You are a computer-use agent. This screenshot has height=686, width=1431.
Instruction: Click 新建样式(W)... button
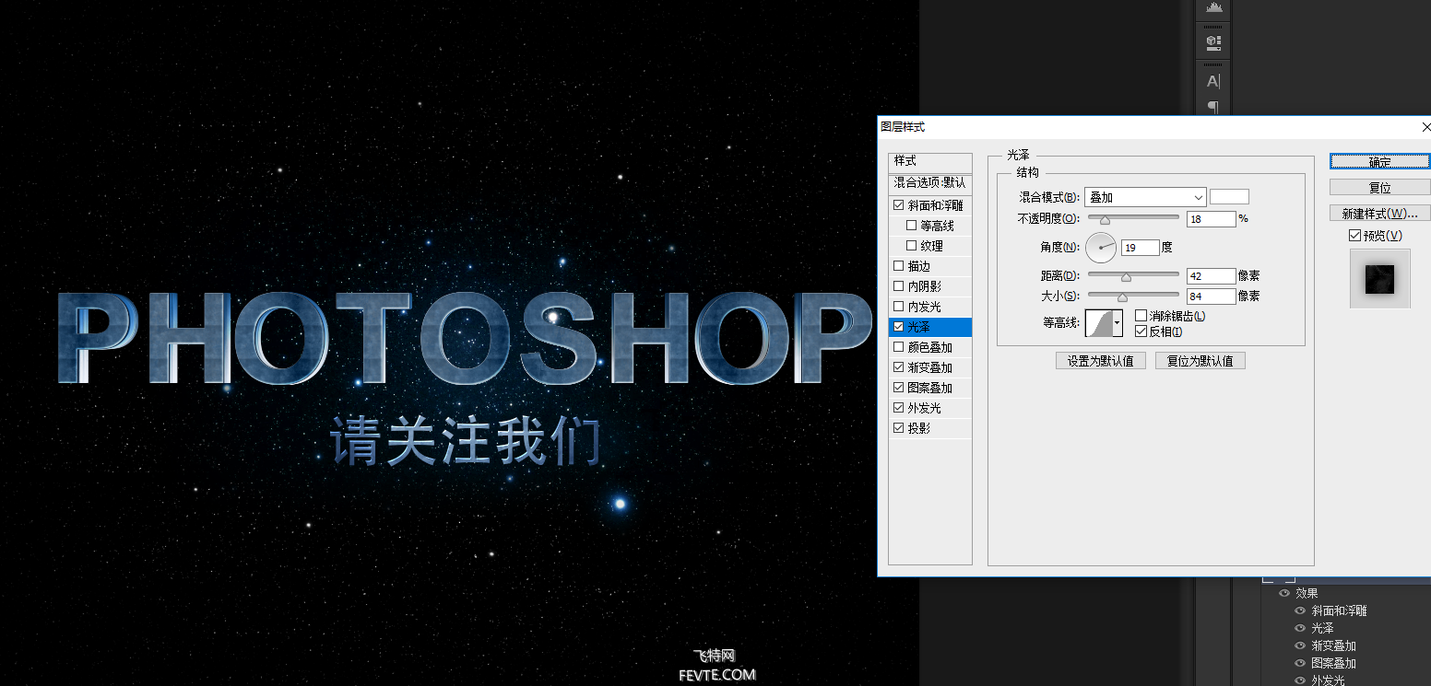coord(1379,213)
